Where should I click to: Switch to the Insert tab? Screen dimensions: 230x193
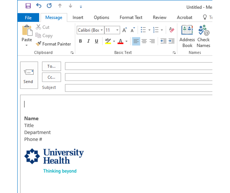click(78, 17)
